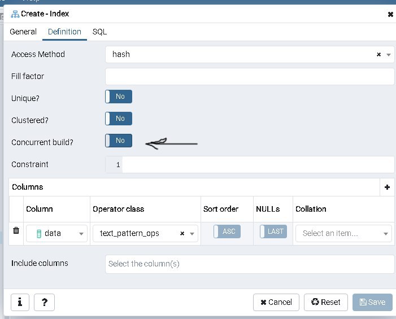Focus the Fill factor input field
The width and height of the screenshot is (396, 319).
pyautogui.click(x=250, y=76)
